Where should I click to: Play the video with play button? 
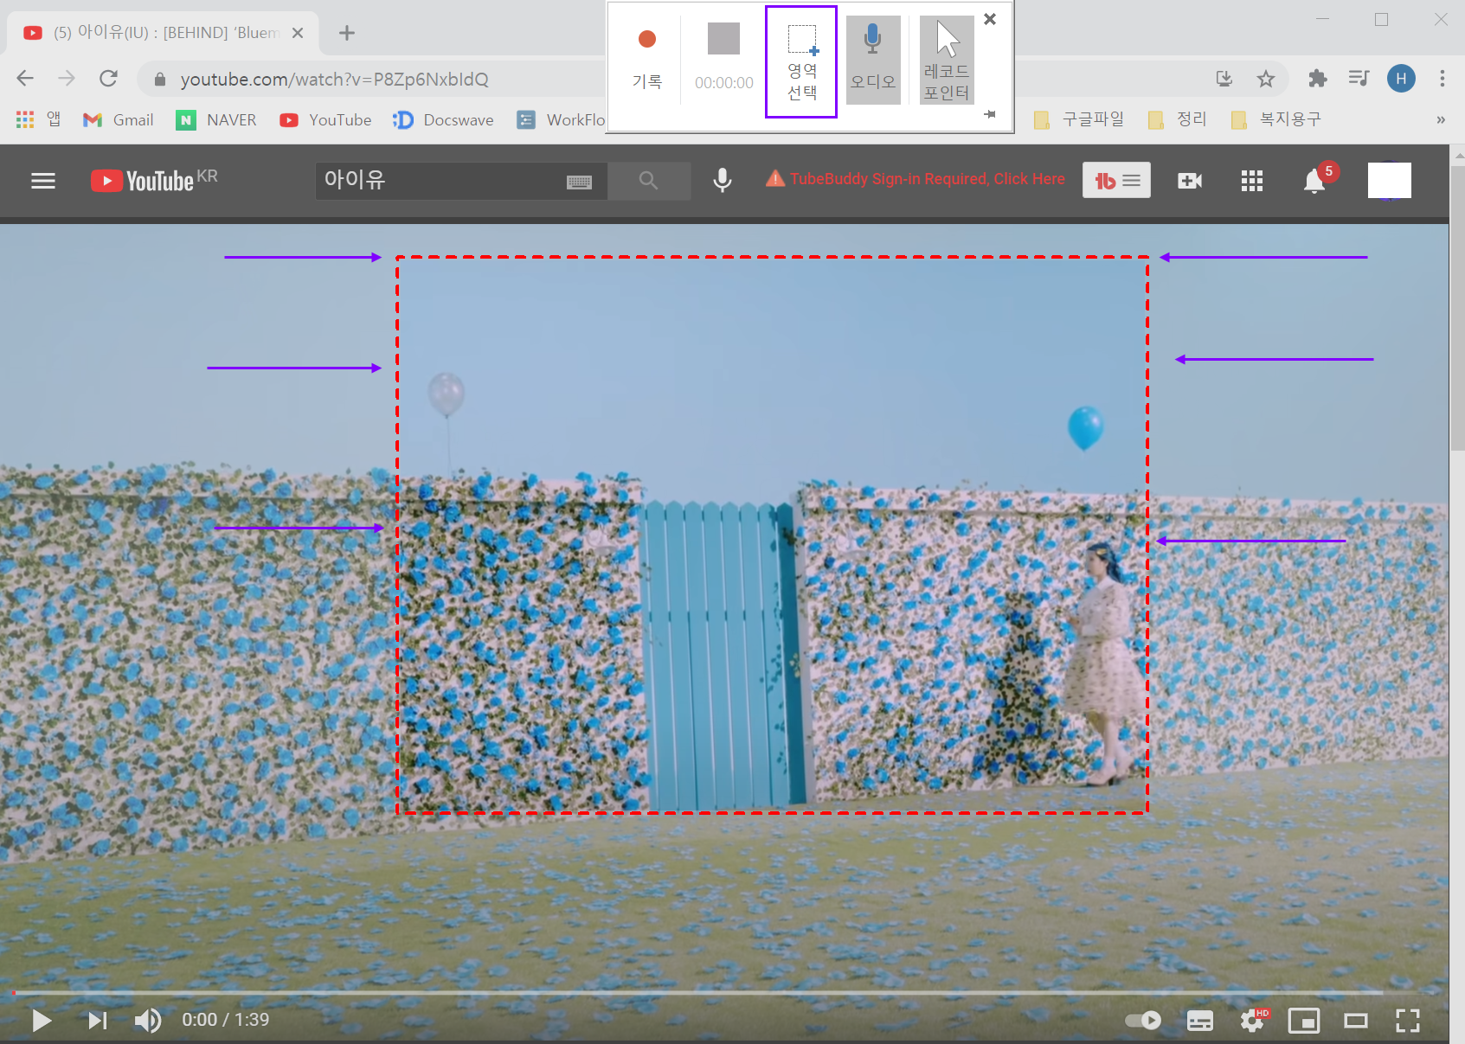click(x=41, y=1021)
